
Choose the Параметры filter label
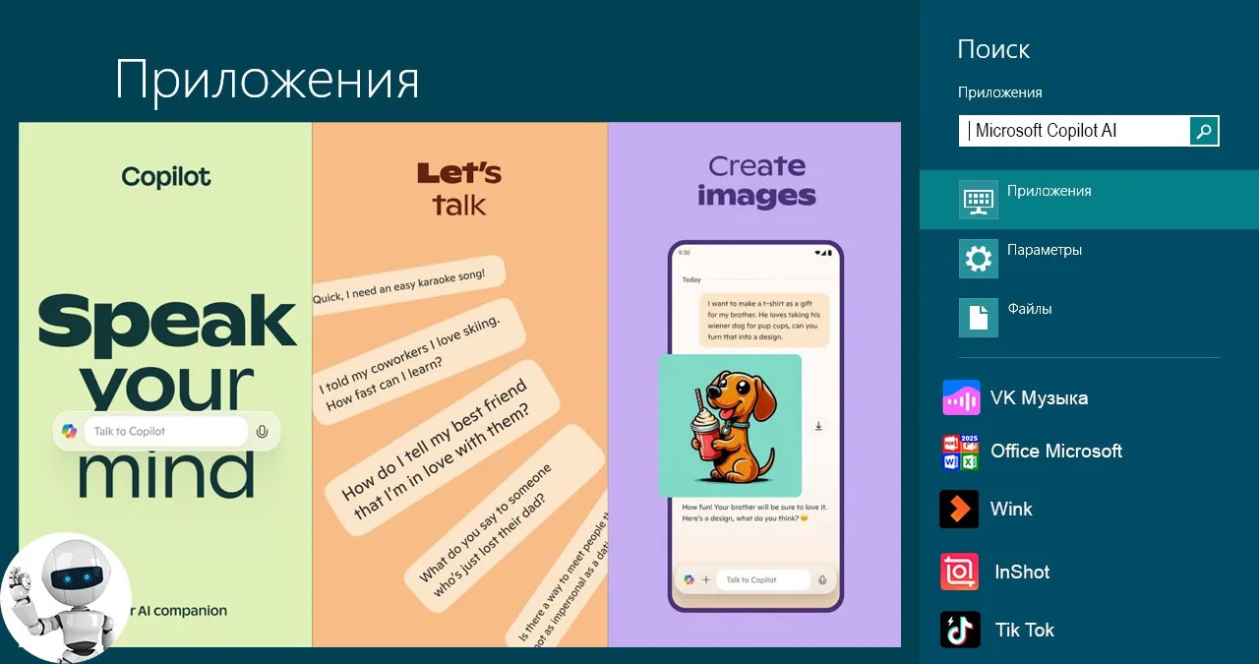coord(1045,250)
